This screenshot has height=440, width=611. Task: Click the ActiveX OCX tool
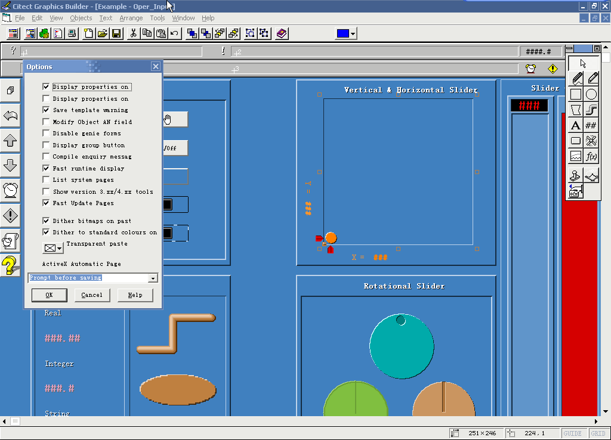(576, 191)
